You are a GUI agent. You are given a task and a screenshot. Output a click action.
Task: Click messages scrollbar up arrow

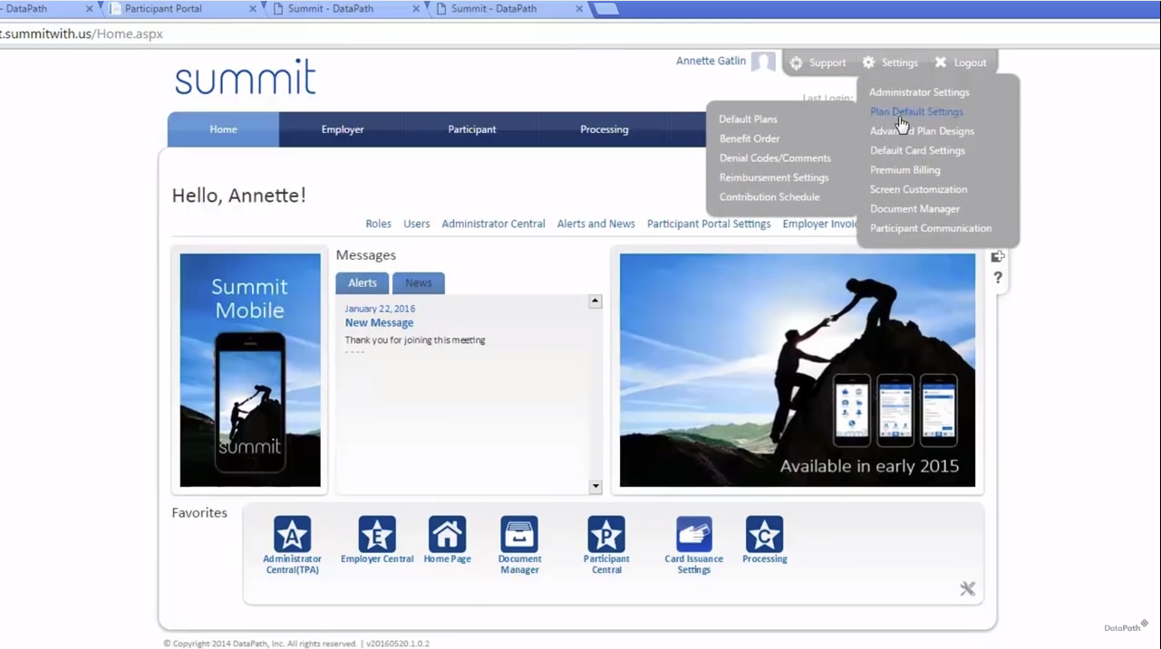point(595,301)
